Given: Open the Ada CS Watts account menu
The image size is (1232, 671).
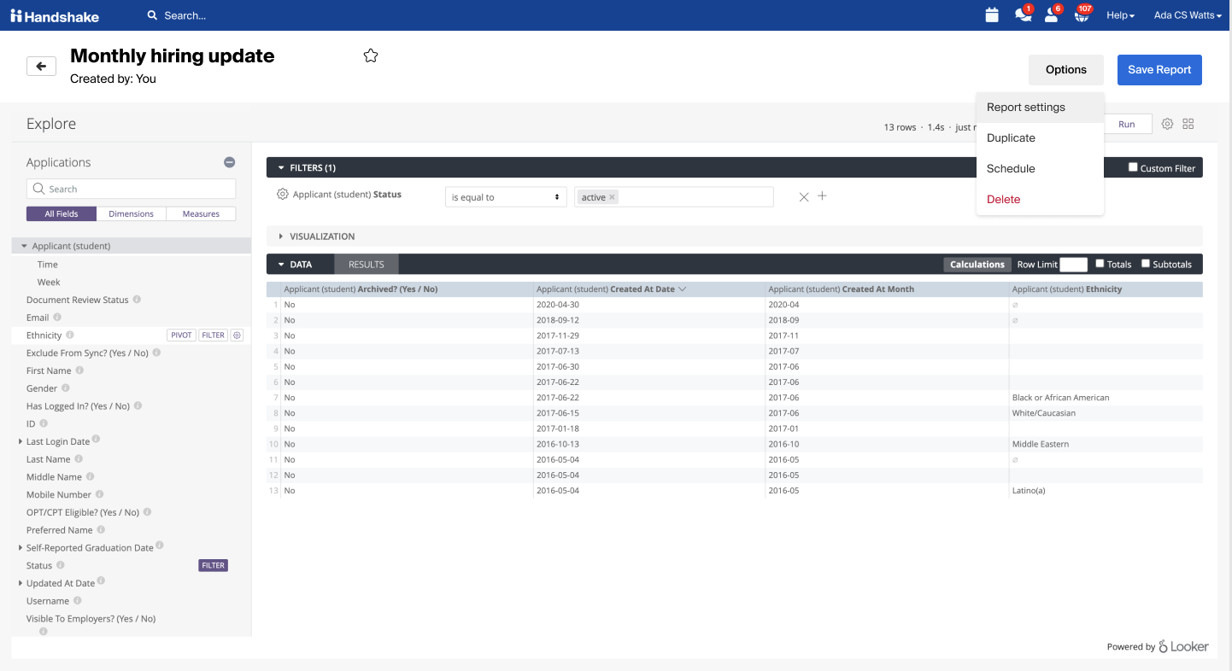Looking at the screenshot, I should coord(1188,15).
